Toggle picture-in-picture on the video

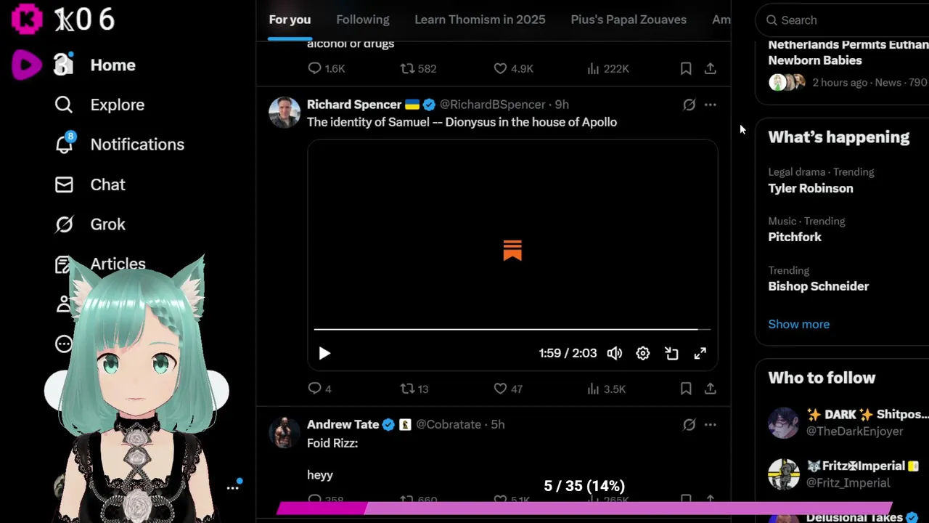(x=671, y=353)
